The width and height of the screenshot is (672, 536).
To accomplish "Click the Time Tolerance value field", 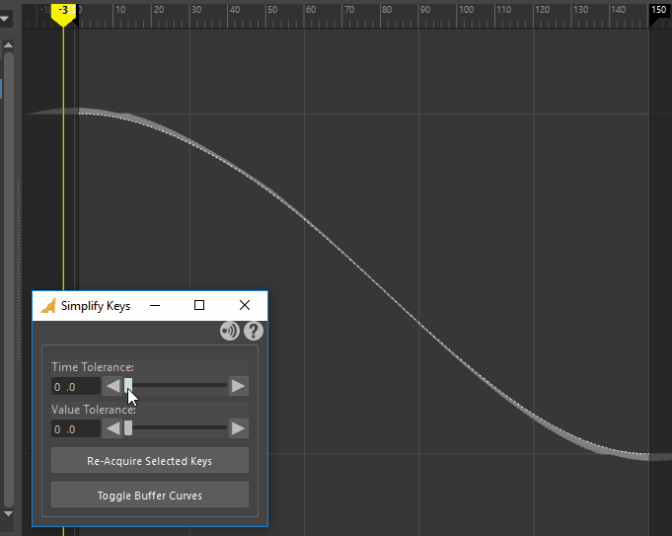I will pyautogui.click(x=76, y=387).
